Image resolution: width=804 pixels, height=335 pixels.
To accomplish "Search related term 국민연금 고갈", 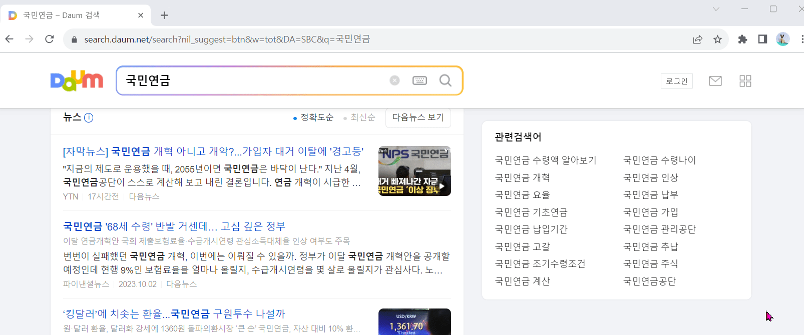I will point(522,247).
